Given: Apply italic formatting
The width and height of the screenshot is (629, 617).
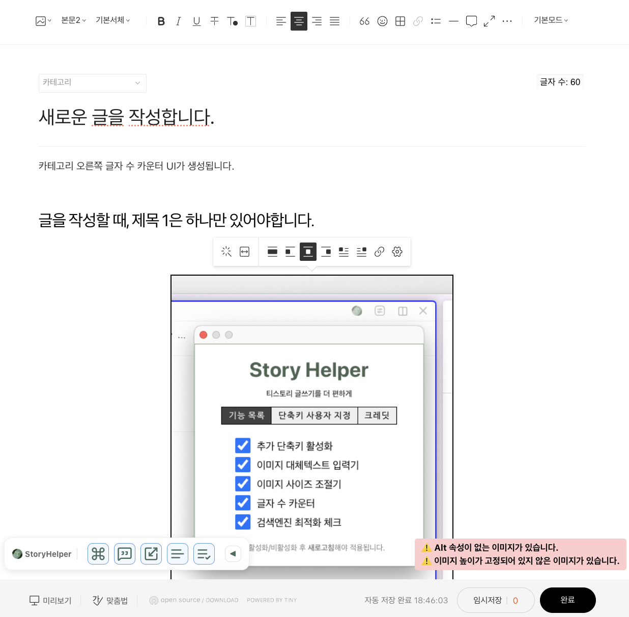Looking at the screenshot, I should [x=179, y=21].
